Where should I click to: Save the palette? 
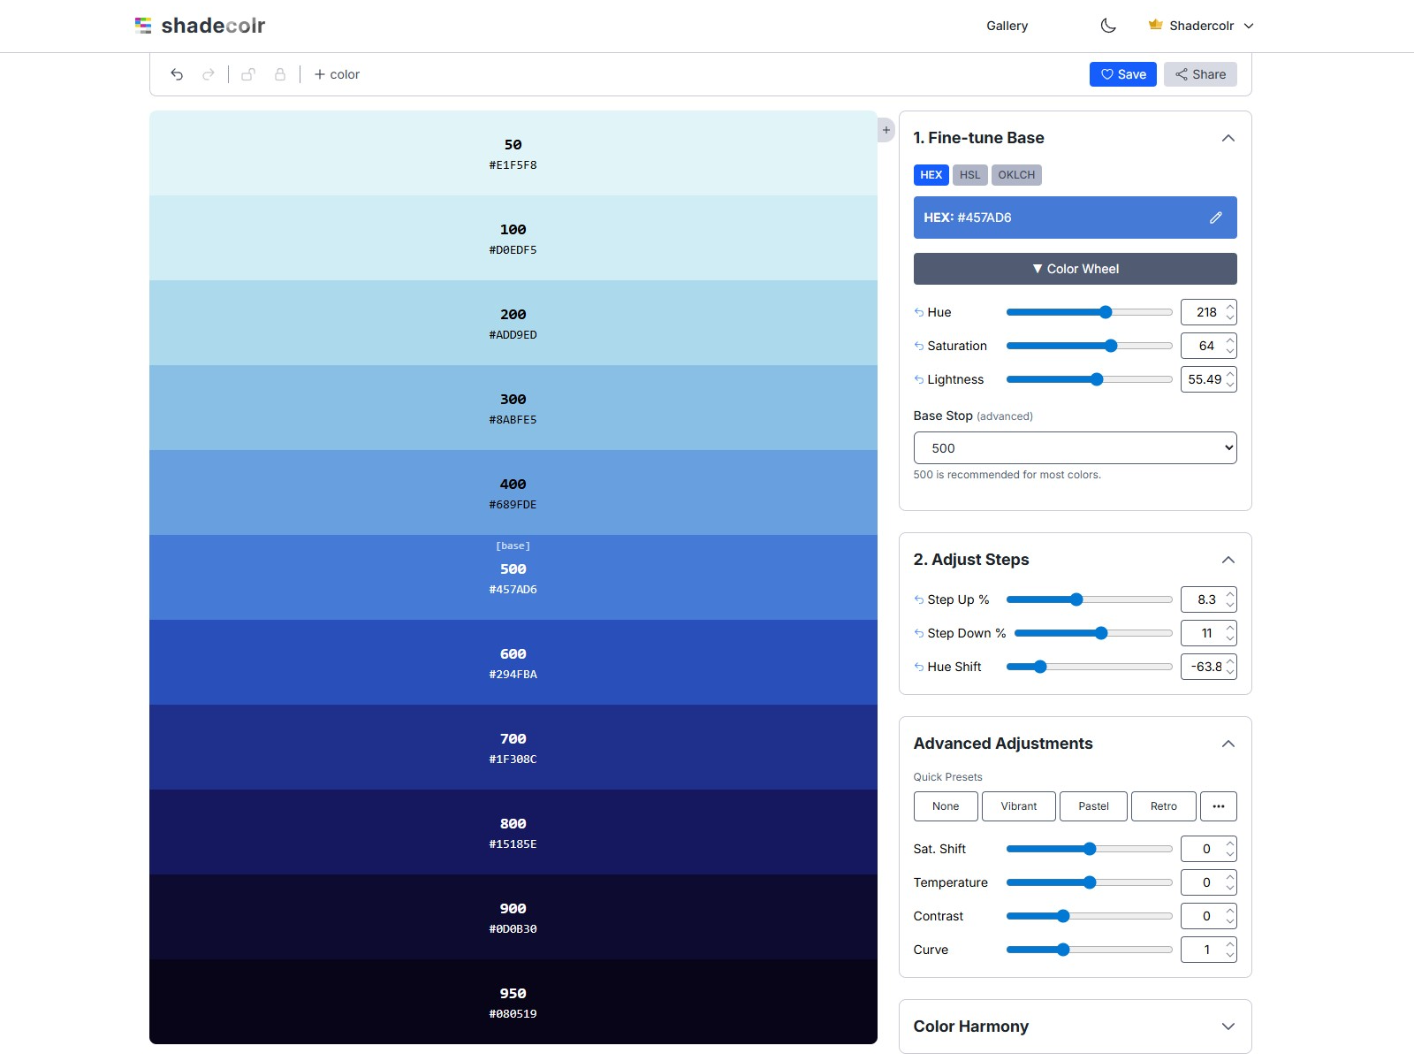click(1123, 74)
